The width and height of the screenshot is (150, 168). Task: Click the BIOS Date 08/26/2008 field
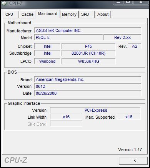tap(88, 93)
